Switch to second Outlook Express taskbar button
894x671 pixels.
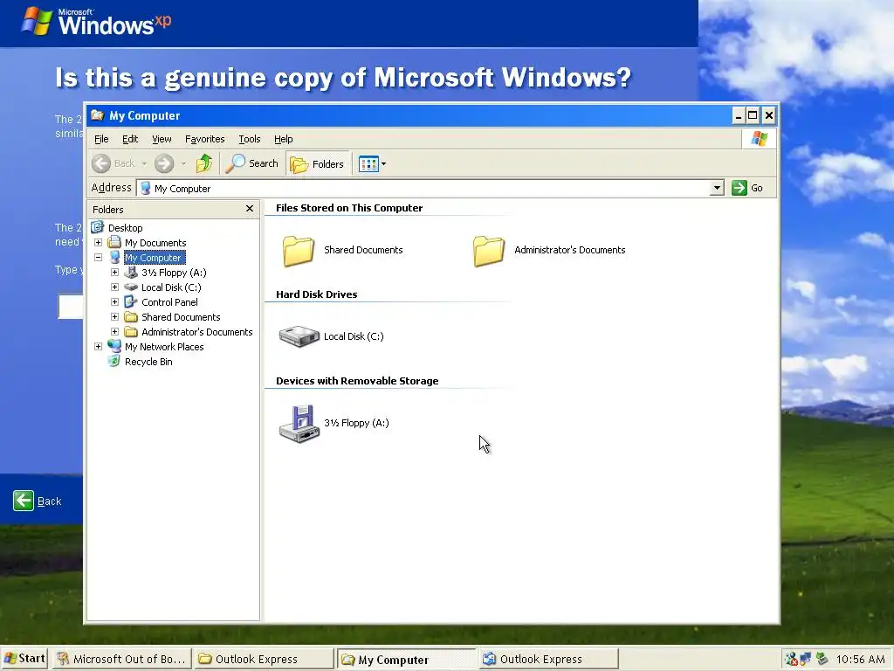(x=548, y=659)
